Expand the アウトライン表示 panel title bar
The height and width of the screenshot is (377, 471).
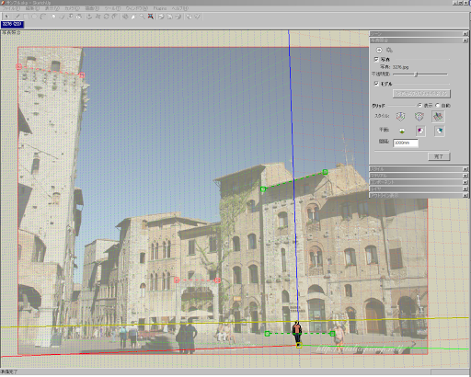tap(419, 195)
